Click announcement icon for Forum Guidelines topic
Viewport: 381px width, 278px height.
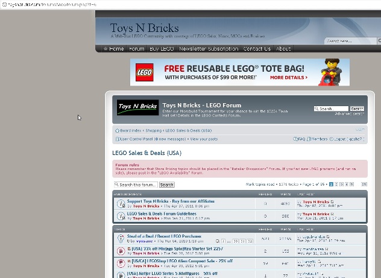point(121,216)
